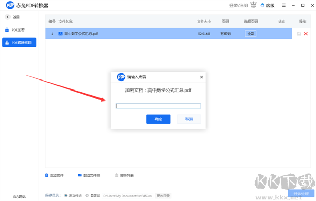Screen dimensions: 316x201
Task: Select PDF解除密码 sidebar item
Action: [19, 43]
